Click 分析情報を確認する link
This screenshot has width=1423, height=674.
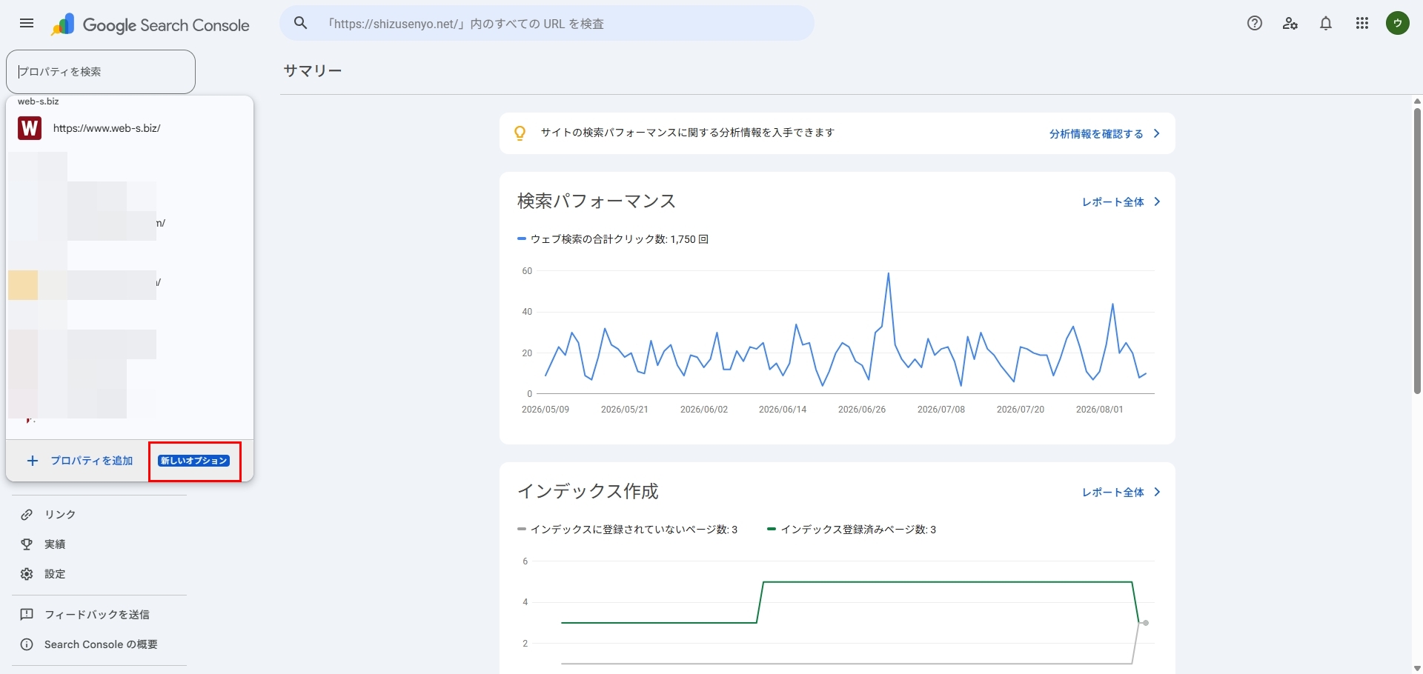point(1096,134)
